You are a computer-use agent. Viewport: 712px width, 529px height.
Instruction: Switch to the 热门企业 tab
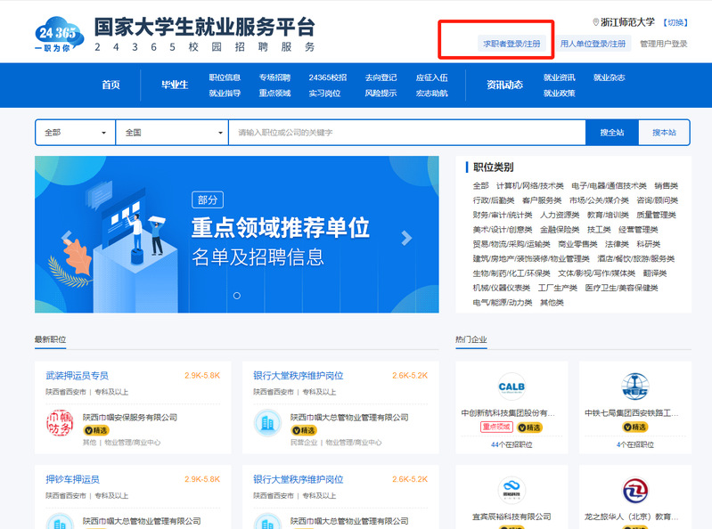[471, 339]
